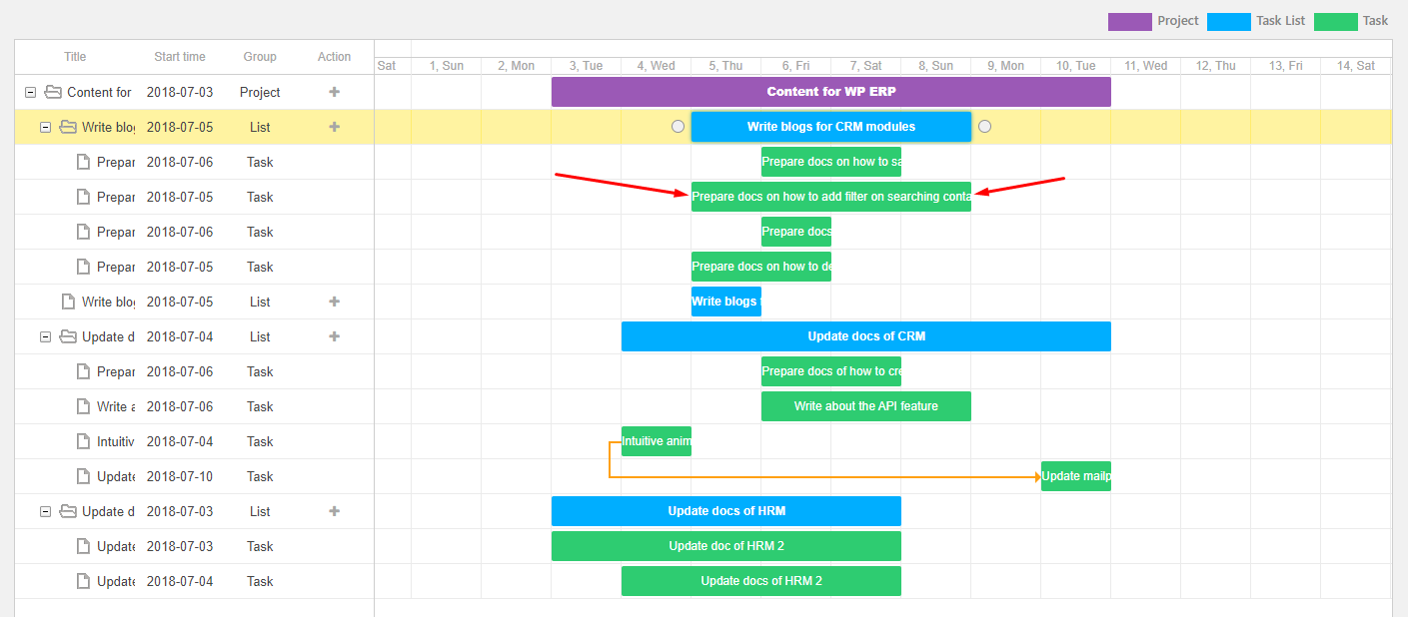Click the Title column header

point(75,57)
